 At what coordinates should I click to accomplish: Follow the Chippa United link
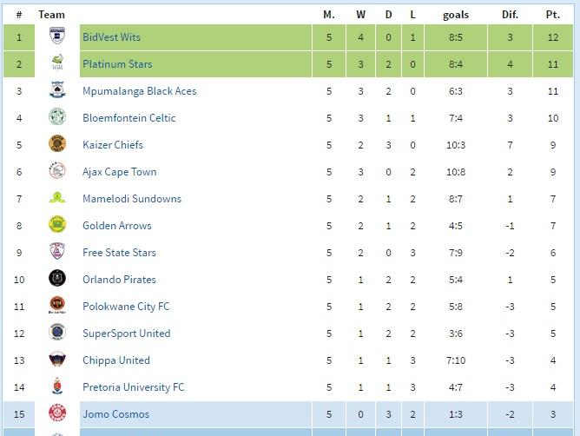click(x=116, y=360)
